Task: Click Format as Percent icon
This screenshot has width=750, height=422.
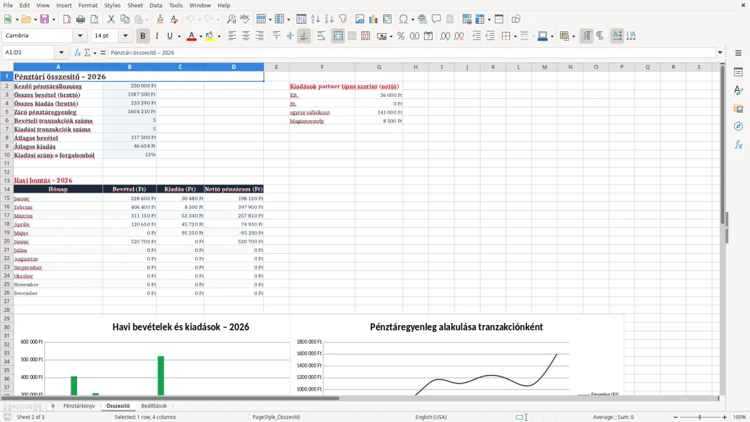Action: tap(401, 36)
